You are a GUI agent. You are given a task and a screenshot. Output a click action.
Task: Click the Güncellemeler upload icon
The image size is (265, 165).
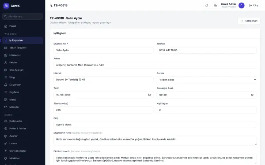6,151
